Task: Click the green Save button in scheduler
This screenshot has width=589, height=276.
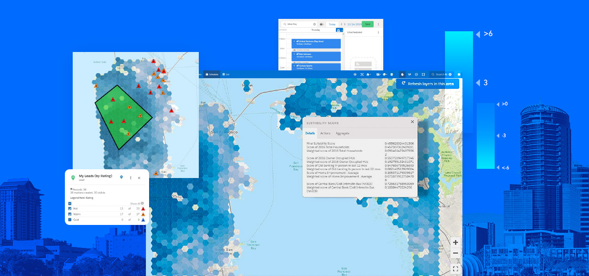Action: coord(368,24)
